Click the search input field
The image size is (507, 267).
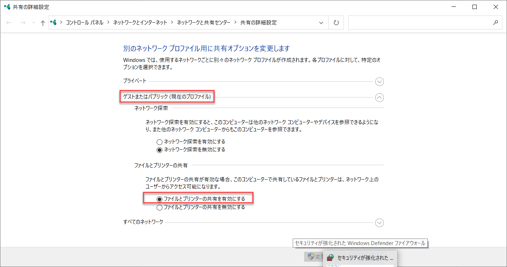click(x=419, y=23)
